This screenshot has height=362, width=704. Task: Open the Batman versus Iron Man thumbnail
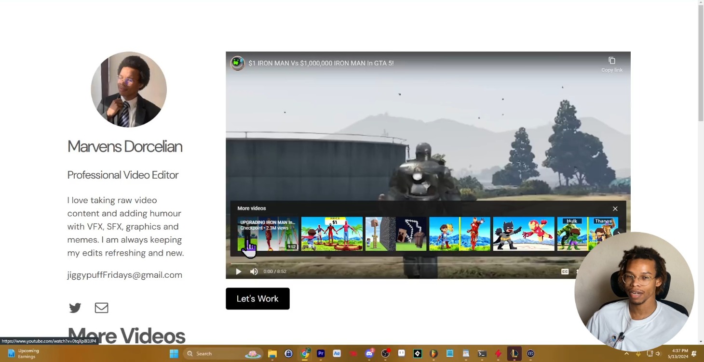coord(524,233)
